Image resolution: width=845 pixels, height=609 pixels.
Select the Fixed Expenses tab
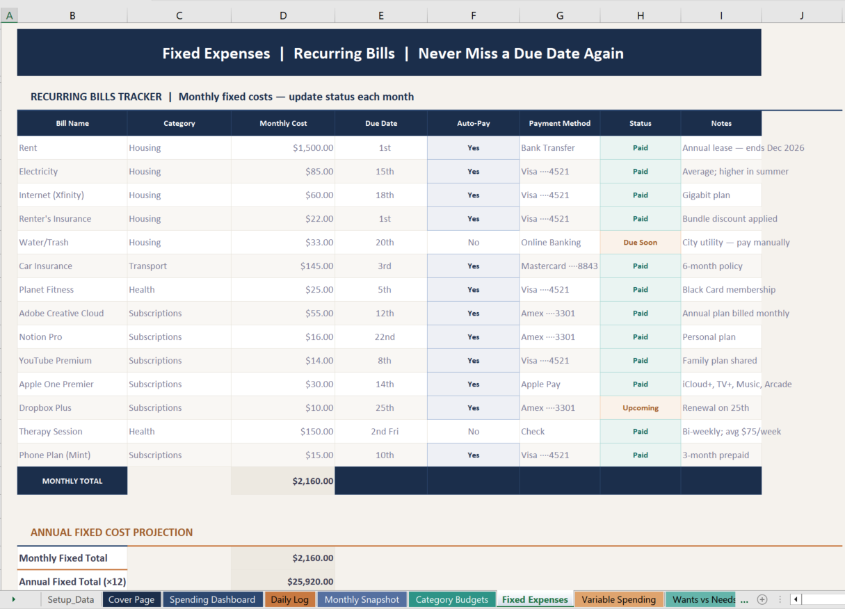(535, 599)
